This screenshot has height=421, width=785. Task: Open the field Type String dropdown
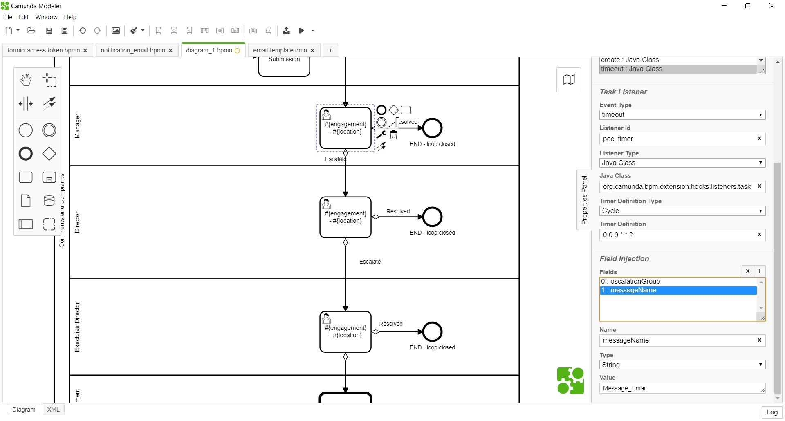click(x=682, y=365)
